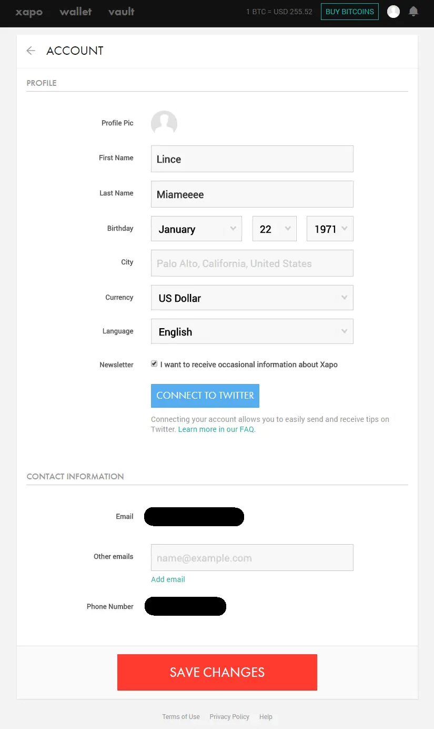Toggle the Xapo newsletter checkbox
434x729 pixels.
154,364
